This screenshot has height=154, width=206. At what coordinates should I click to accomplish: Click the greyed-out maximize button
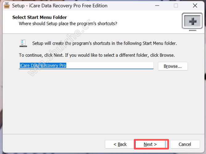(x=176, y=6)
